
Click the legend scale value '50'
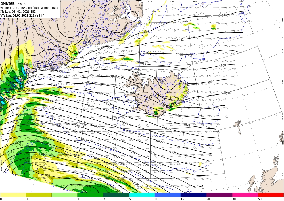[x=260, y=199]
